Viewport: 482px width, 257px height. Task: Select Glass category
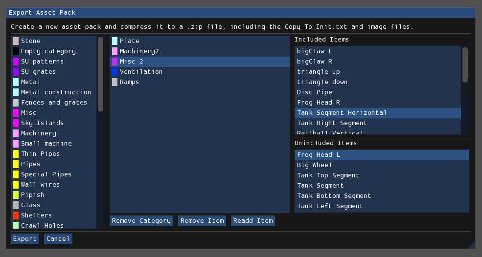pos(54,205)
